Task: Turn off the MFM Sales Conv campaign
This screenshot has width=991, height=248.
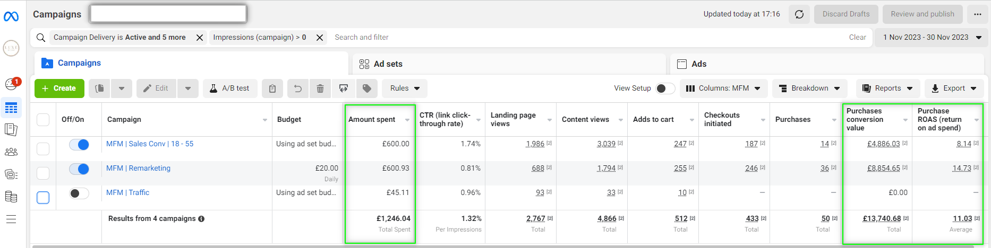Action: coord(79,145)
